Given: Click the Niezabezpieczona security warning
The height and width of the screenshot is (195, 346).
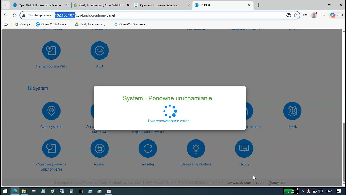Looking at the screenshot, I should click(x=37, y=15).
